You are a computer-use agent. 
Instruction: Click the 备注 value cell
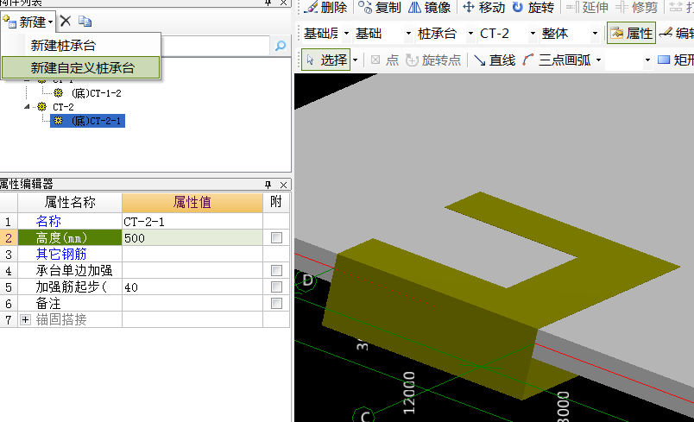tap(192, 304)
